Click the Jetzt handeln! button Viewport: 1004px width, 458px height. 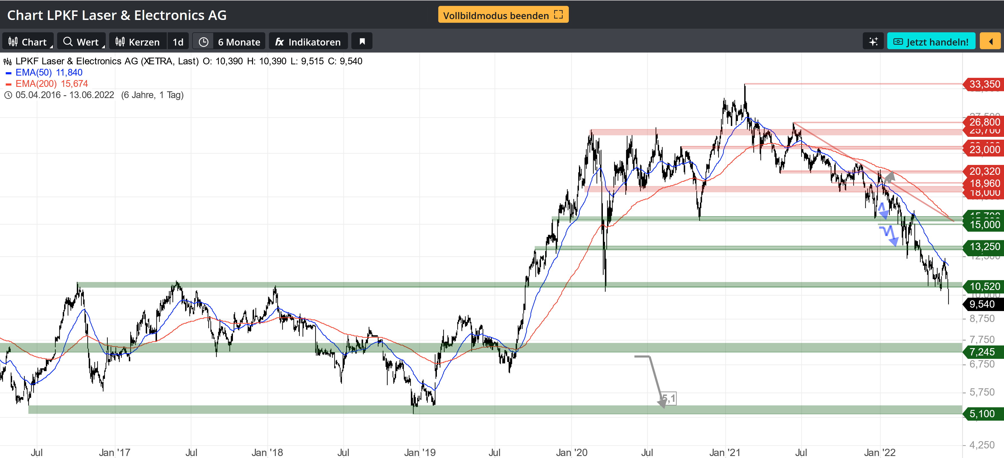click(x=931, y=42)
